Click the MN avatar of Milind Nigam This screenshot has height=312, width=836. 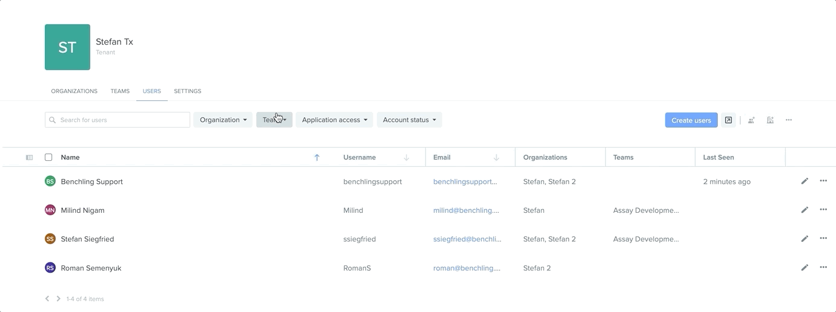pos(50,210)
